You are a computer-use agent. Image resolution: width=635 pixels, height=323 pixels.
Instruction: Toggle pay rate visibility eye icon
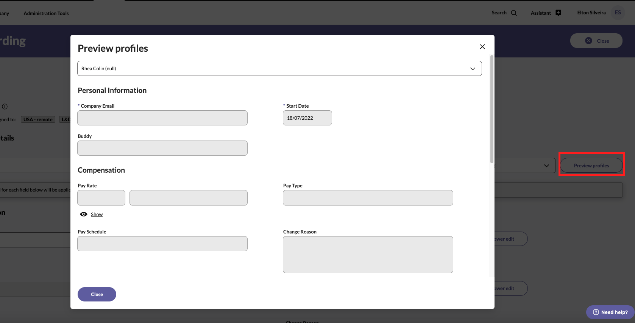click(x=84, y=214)
